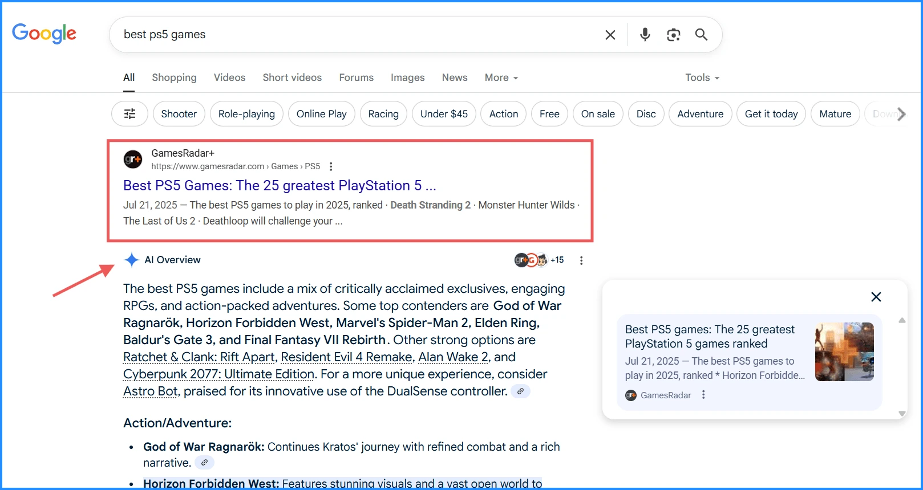
Task: Apply the Under $45 filter chip
Action: (x=444, y=114)
